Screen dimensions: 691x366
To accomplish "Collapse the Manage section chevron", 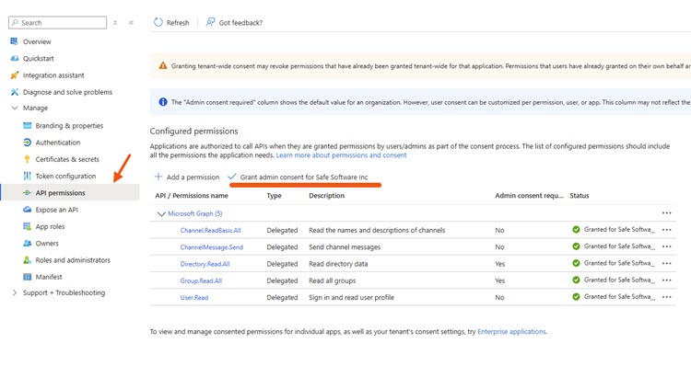I will pos(15,108).
